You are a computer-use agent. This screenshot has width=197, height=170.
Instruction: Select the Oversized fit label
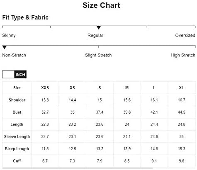point(185,35)
